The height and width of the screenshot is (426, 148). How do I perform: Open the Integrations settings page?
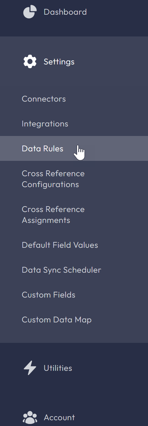point(45,124)
